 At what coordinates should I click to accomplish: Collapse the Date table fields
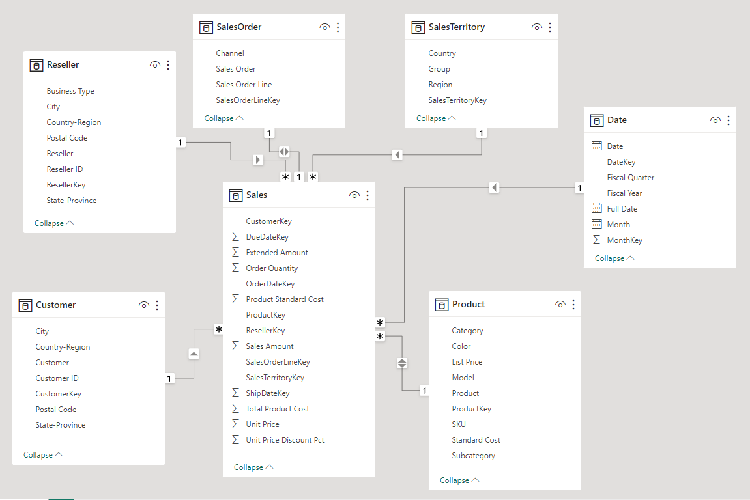click(x=614, y=258)
